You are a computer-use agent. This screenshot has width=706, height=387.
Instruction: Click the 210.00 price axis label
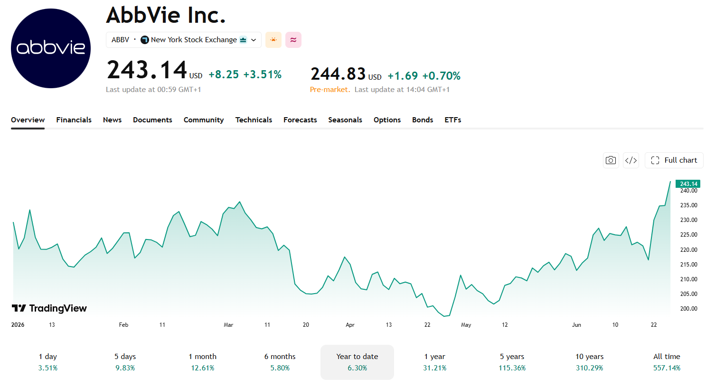(689, 279)
